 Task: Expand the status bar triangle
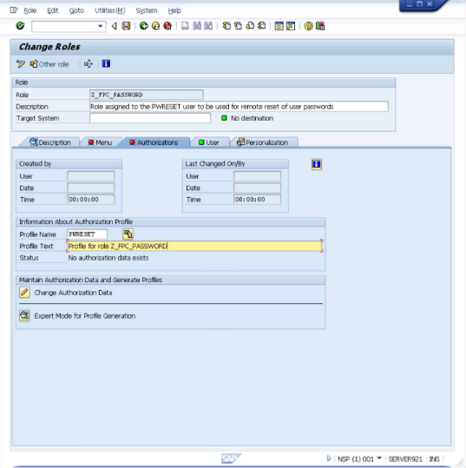tap(329, 458)
